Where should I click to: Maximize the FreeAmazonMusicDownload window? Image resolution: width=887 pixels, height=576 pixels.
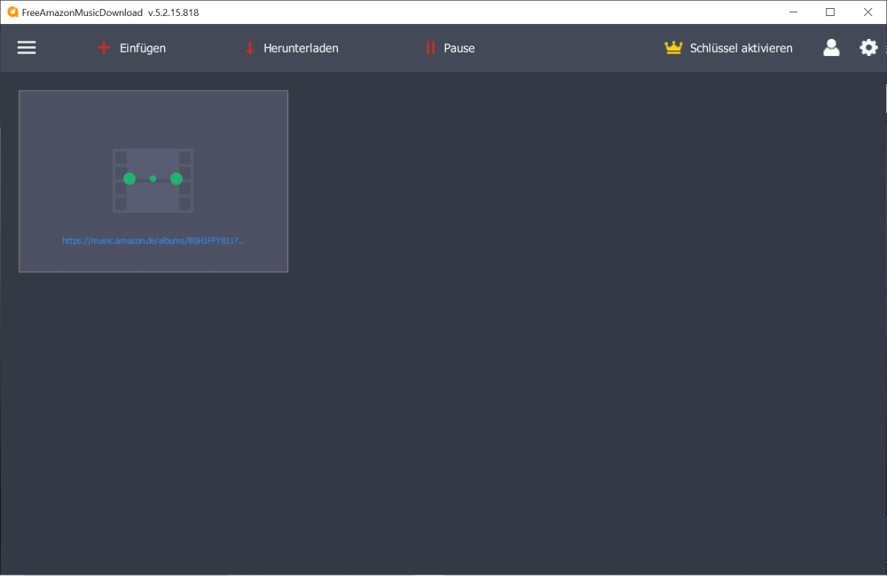tap(830, 12)
